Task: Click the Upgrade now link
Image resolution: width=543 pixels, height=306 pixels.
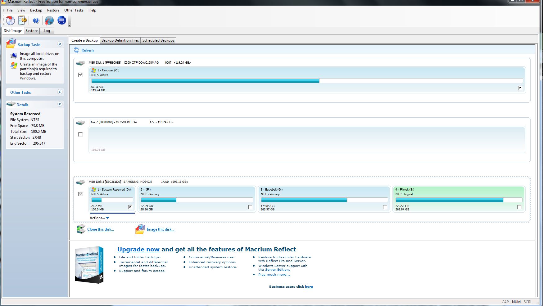Action: [x=138, y=249]
